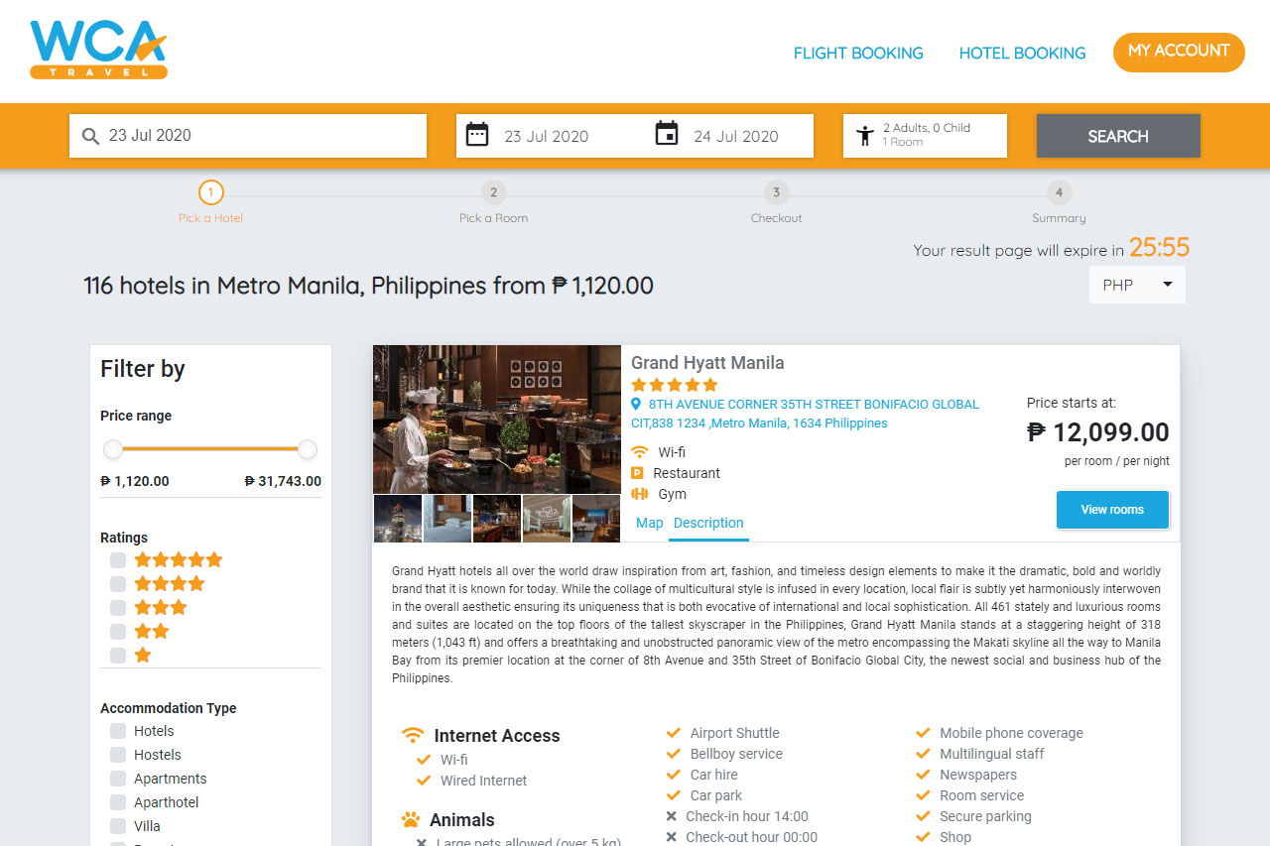Click the Search button

pos(1118,136)
